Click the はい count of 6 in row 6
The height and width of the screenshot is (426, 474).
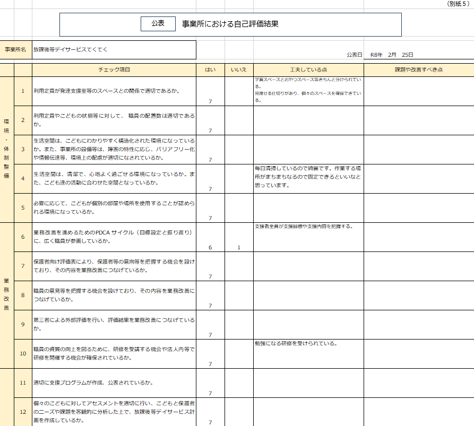click(x=210, y=247)
